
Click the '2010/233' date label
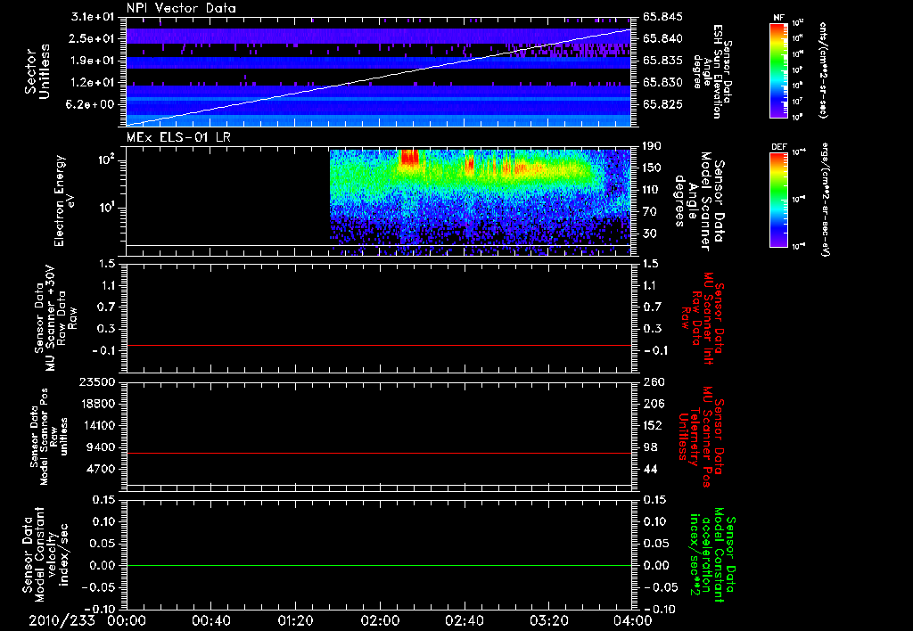coord(62,620)
